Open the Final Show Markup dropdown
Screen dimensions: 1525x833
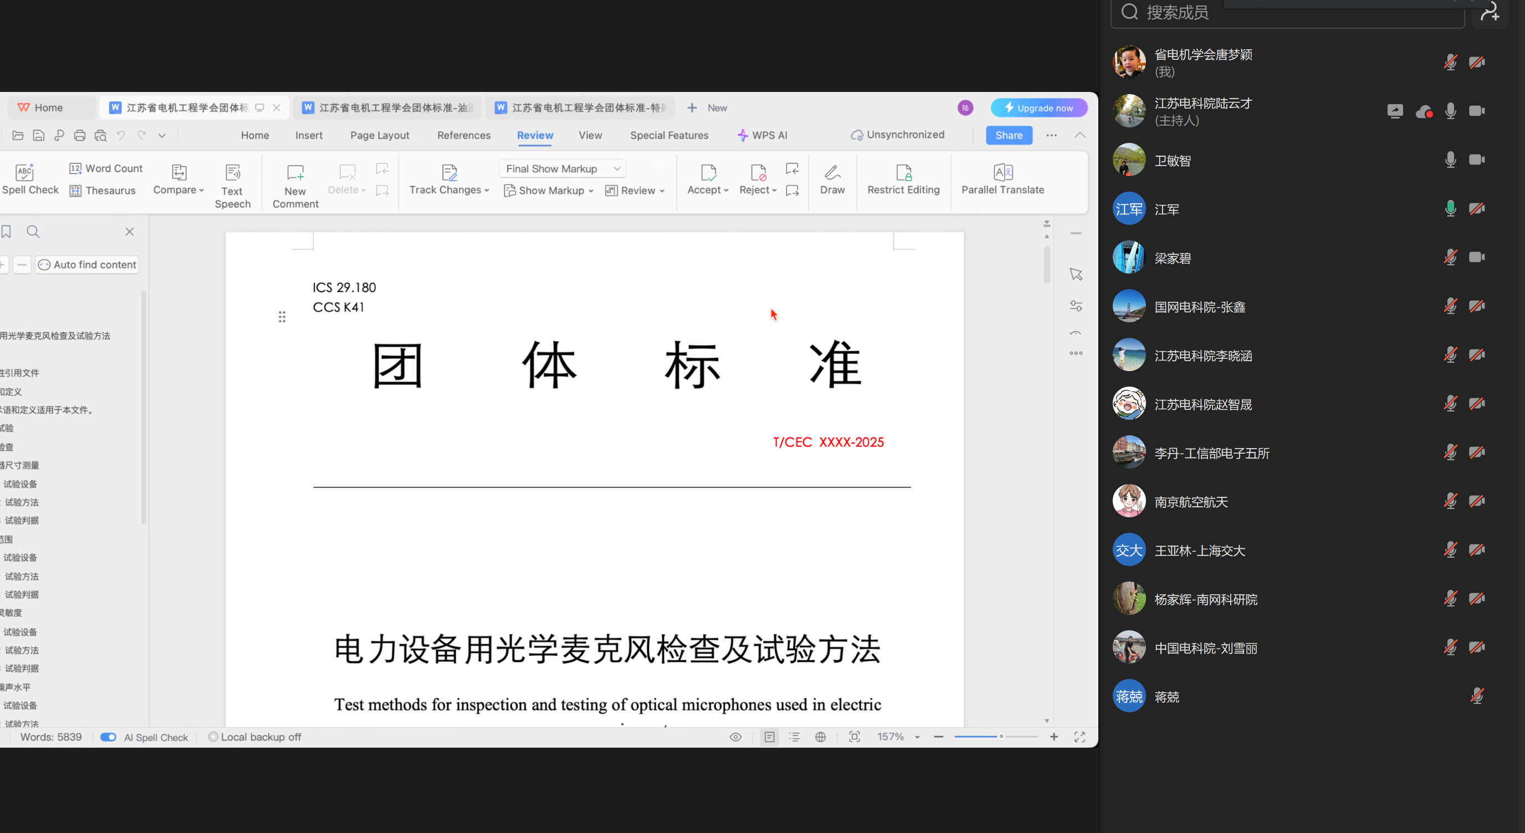pos(561,168)
